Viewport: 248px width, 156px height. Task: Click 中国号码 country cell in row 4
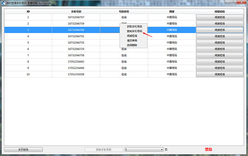[172, 36]
